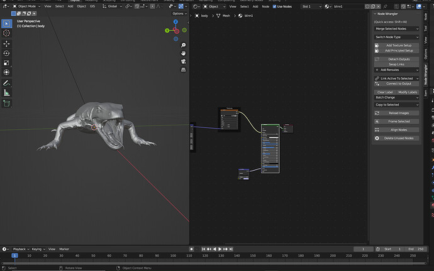Toggle snapping magnet in 3D viewport header

click(136, 6)
